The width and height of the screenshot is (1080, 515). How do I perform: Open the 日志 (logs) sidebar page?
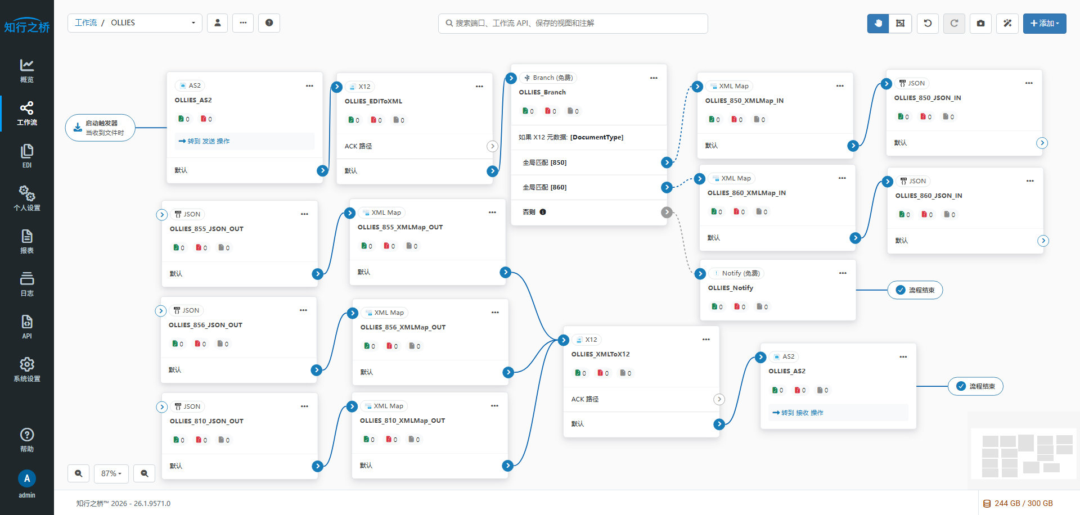tap(27, 283)
